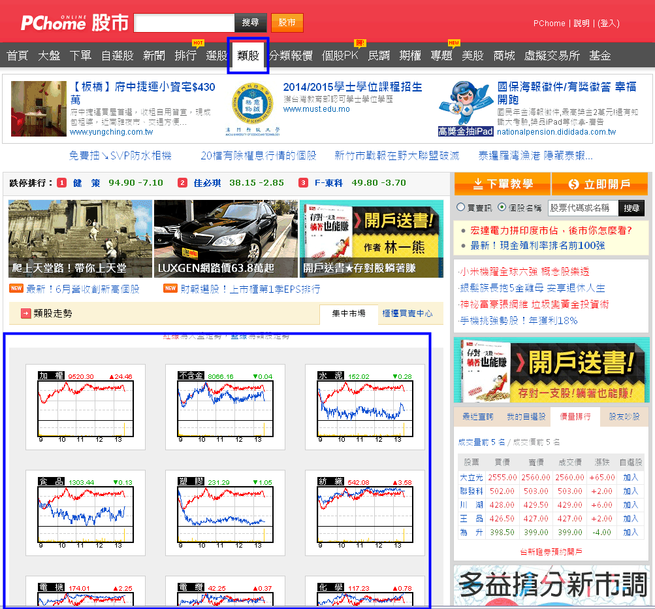This screenshot has width=655, height=609.
Task: Open the 多益搶分新市調 banner
Action: pos(551,585)
